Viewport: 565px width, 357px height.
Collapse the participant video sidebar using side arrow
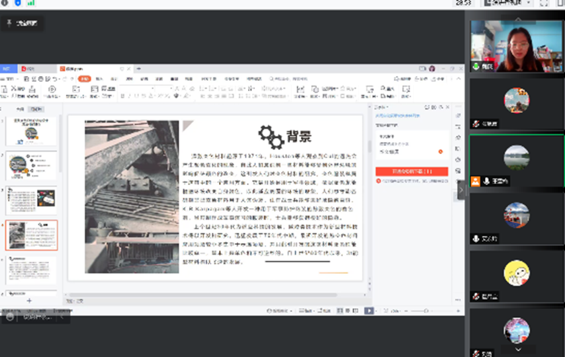tap(461, 189)
